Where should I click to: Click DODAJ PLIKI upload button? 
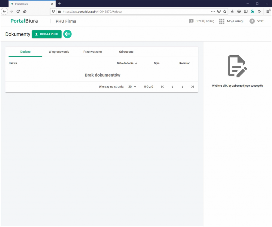coord(47,34)
